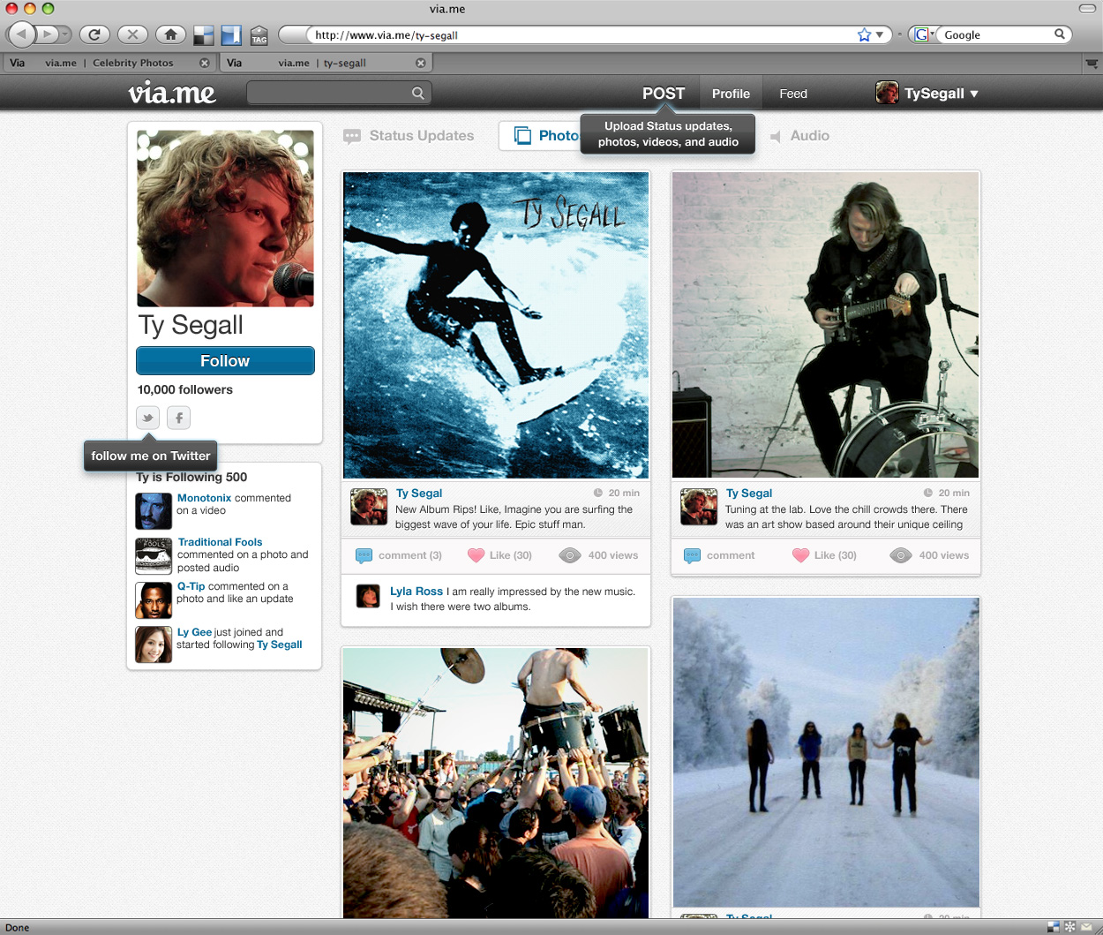Click the Facebook icon in profile card
1103x935 pixels.
pyautogui.click(x=178, y=418)
